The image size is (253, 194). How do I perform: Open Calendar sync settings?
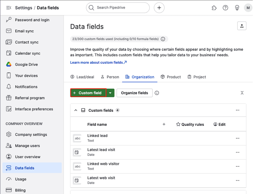(32, 53)
